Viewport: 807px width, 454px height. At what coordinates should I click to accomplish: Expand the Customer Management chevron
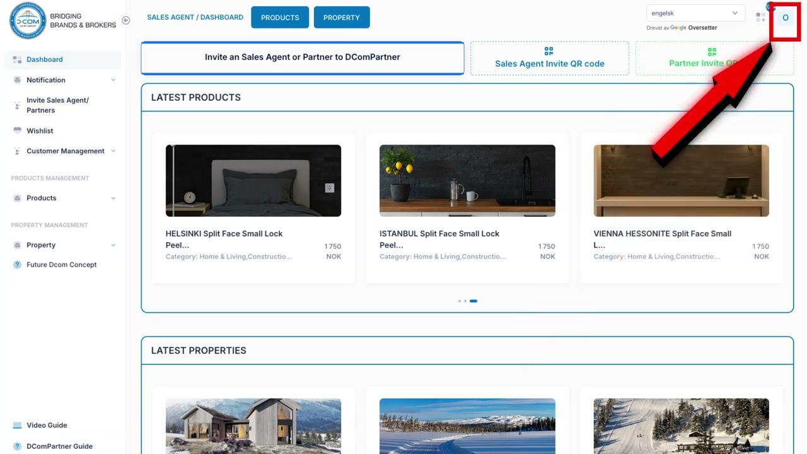113,151
